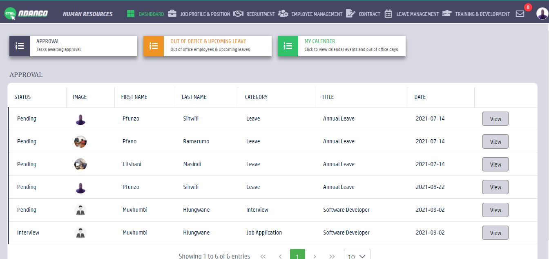Viewport: 549px width, 259px height.
Task: Click the Ndango logo icon
Action: click(10, 14)
